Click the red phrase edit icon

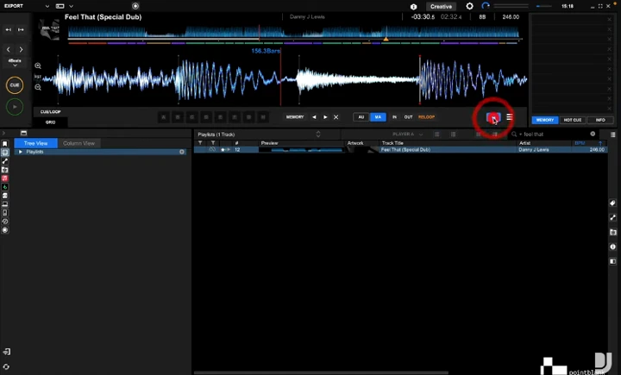[x=492, y=117]
